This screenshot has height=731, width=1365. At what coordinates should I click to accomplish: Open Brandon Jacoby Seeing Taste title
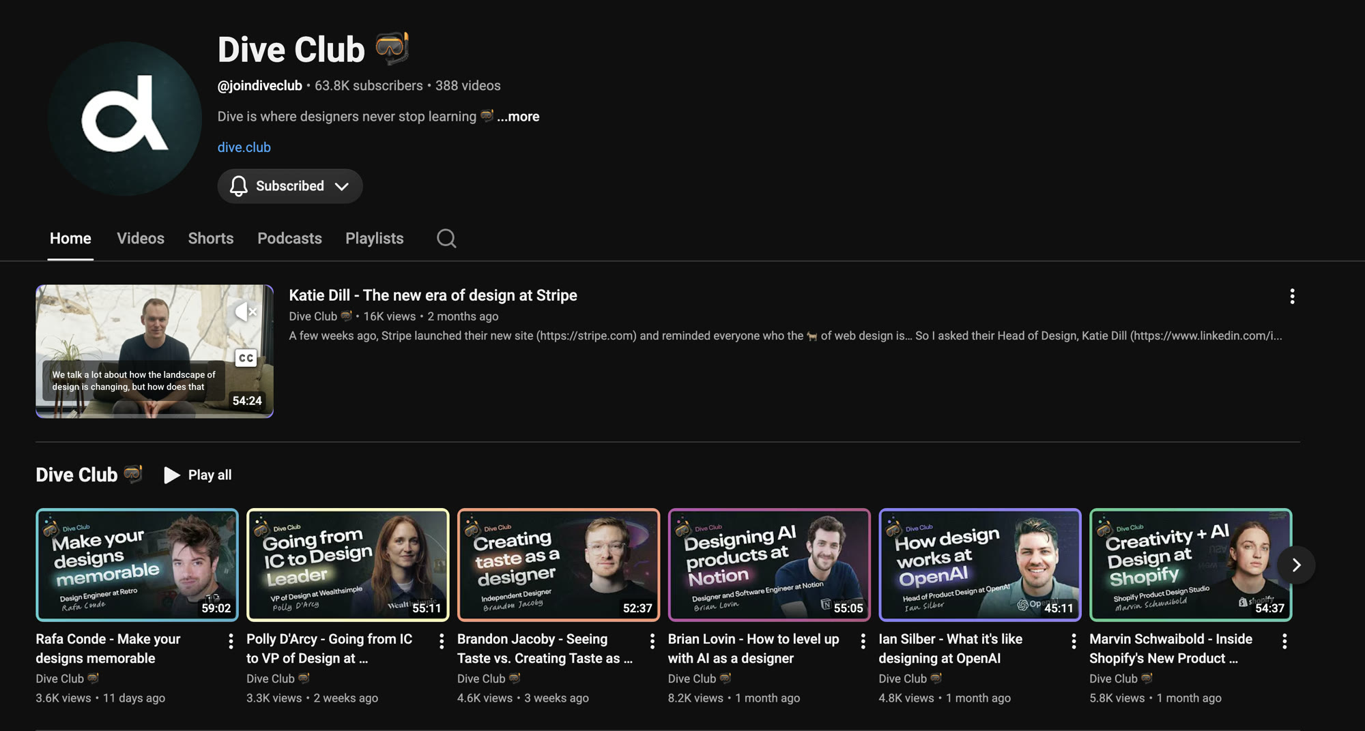point(545,648)
